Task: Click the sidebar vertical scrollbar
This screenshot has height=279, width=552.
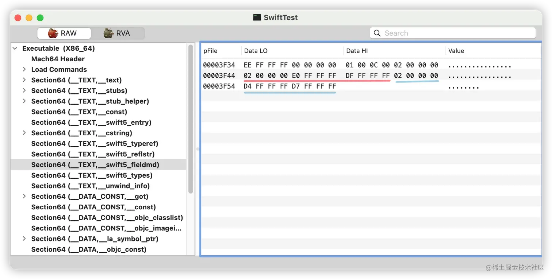Action: [191, 119]
